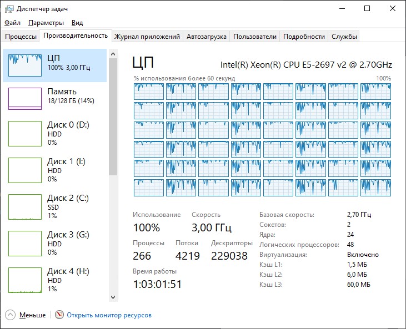The height and width of the screenshot is (329, 406).
Task: Collapse view with the Меньше chevron icon
Action: point(10,315)
